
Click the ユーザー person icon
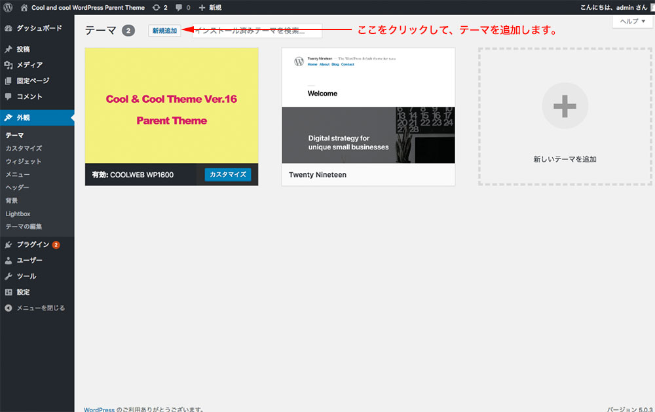pyautogui.click(x=9, y=260)
